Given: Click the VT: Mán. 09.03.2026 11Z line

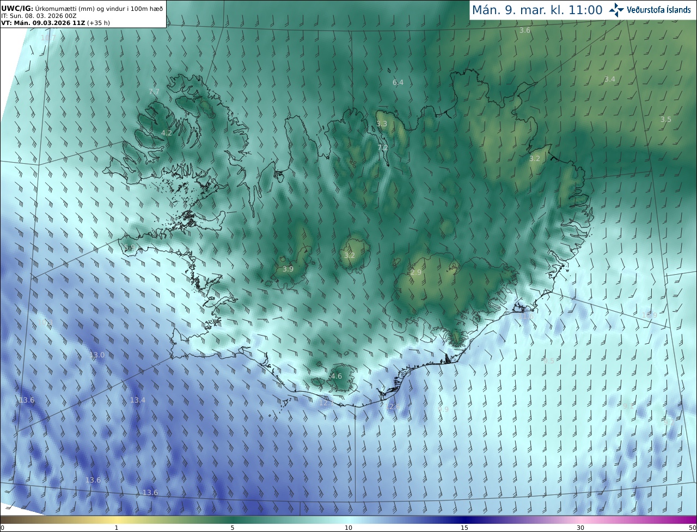Looking at the screenshot, I should (x=55, y=23).
